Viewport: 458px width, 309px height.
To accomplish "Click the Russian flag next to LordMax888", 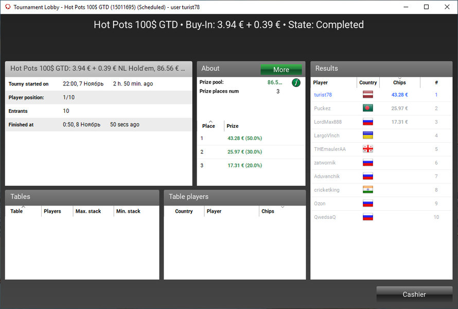I will coord(367,122).
